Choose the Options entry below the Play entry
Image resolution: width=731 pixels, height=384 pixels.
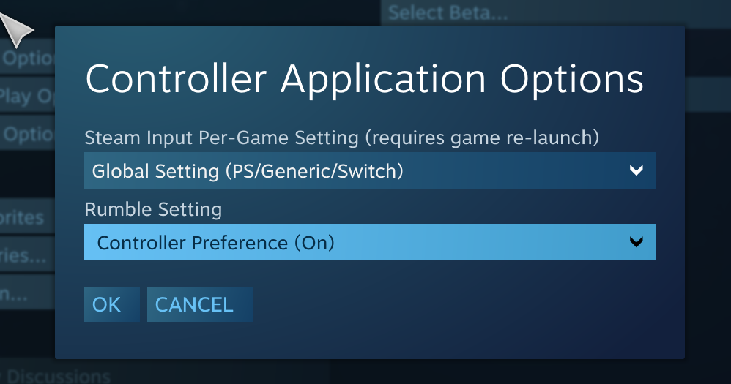coord(28,135)
